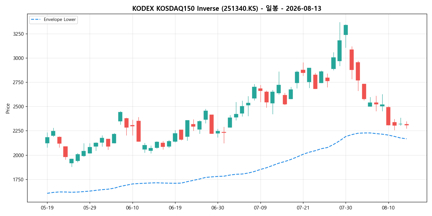Click the first green candle at 05-19
The width and height of the screenshot is (432, 216).
47,140
